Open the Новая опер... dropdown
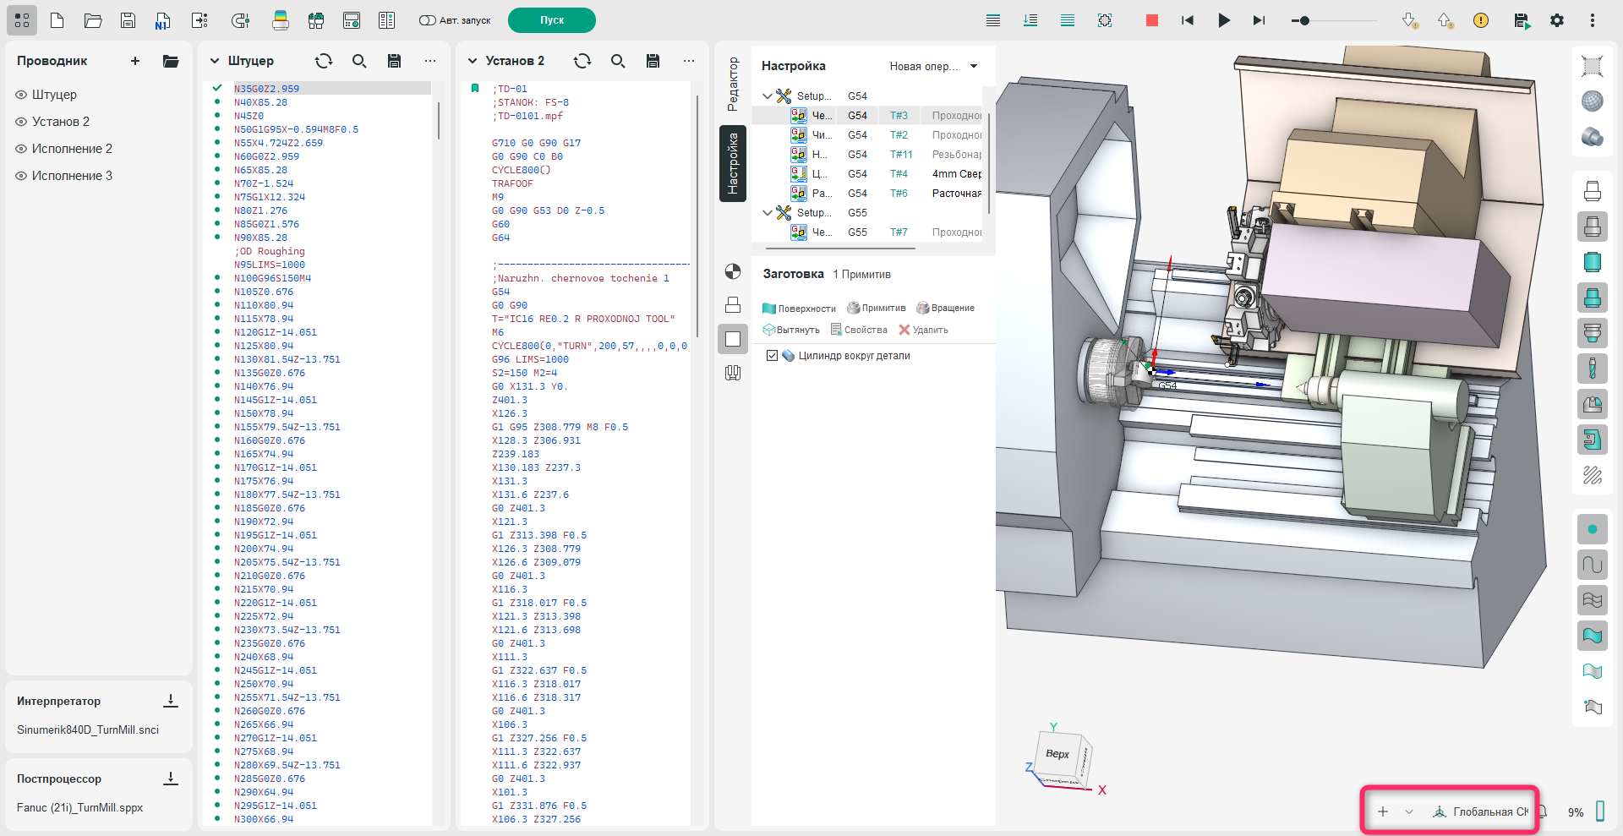The width and height of the screenshot is (1623, 836). click(x=974, y=66)
